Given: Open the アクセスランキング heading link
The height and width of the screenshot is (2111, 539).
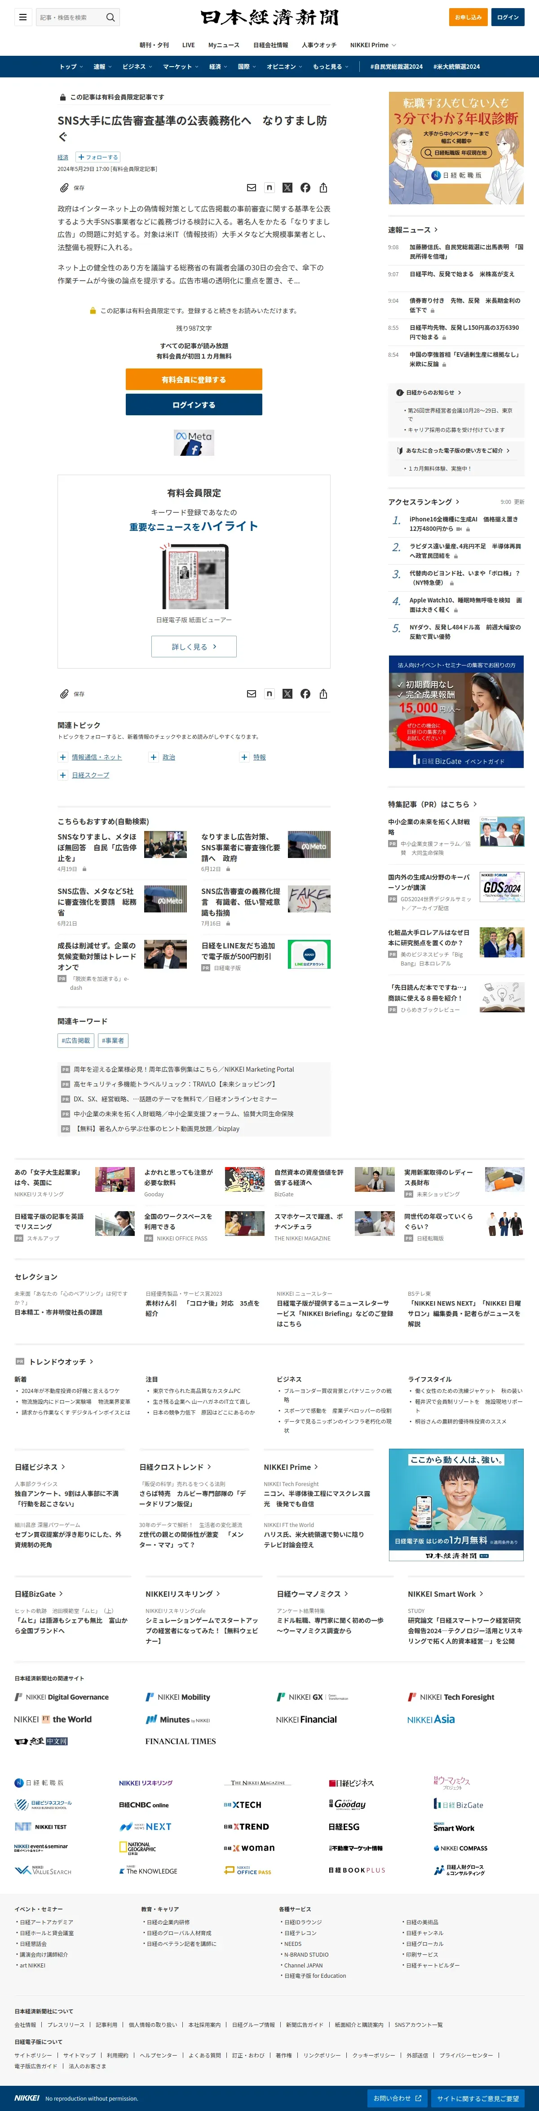Looking at the screenshot, I should [x=424, y=502].
